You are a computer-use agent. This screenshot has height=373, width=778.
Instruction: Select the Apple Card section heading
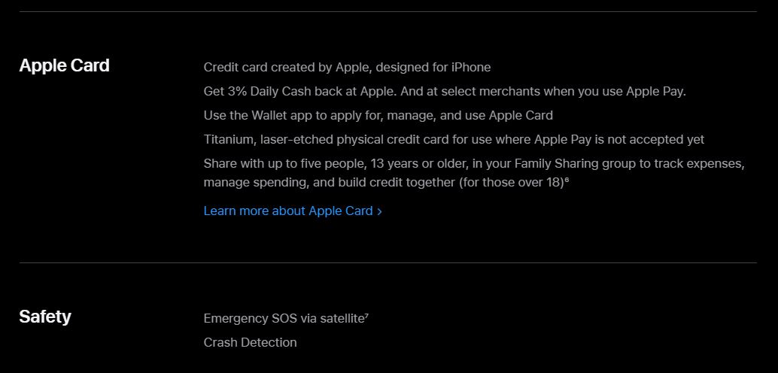click(64, 65)
